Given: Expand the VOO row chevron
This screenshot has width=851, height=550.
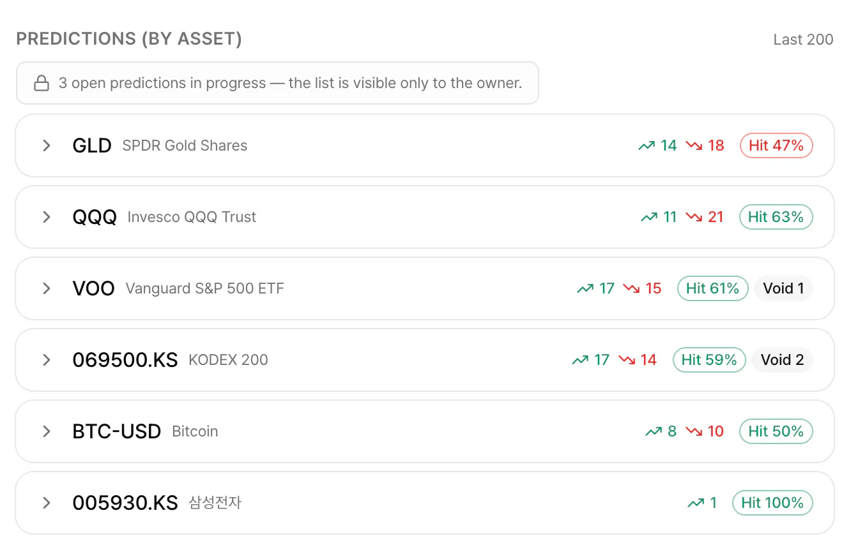Looking at the screenshot, I should pos(46,288).
